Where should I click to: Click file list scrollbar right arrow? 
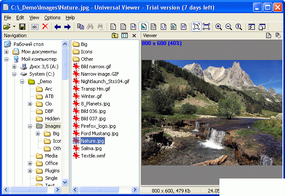tap(135, 190)
